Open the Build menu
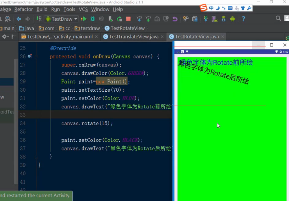Viewport: 289px width, 201px height. 42,9
